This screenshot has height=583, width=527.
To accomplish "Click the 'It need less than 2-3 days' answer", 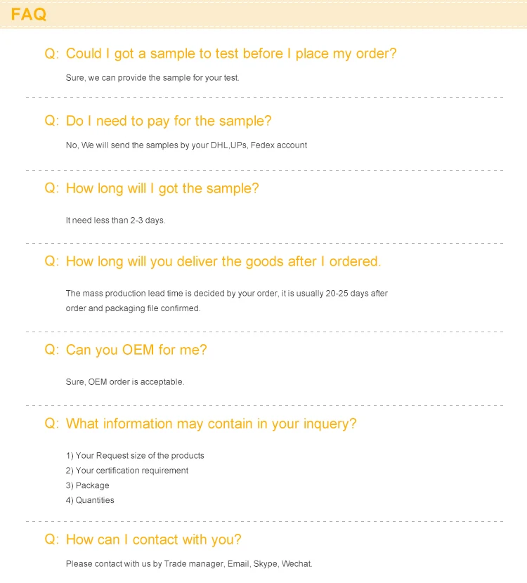I will pos(115,220).
